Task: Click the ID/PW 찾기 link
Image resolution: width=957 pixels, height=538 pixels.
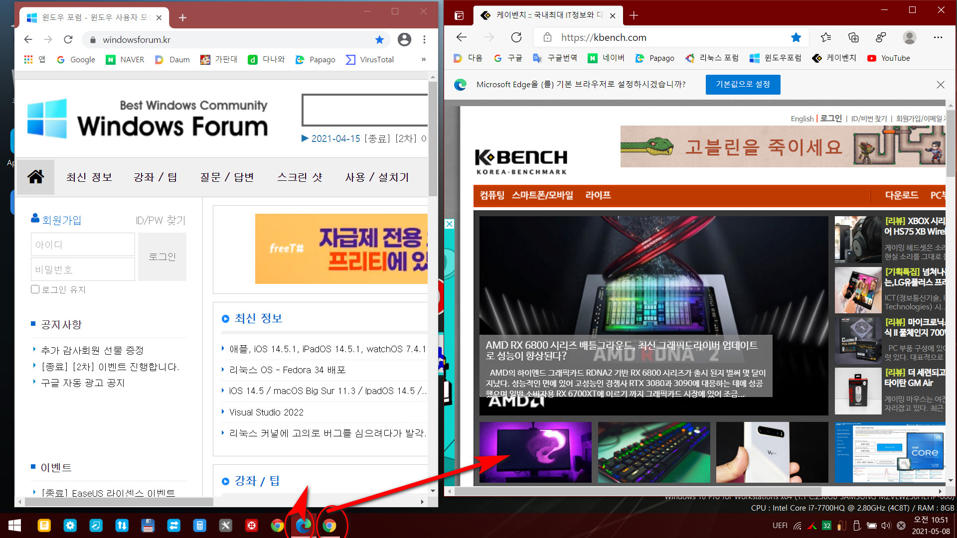Action: pos(160,220)
